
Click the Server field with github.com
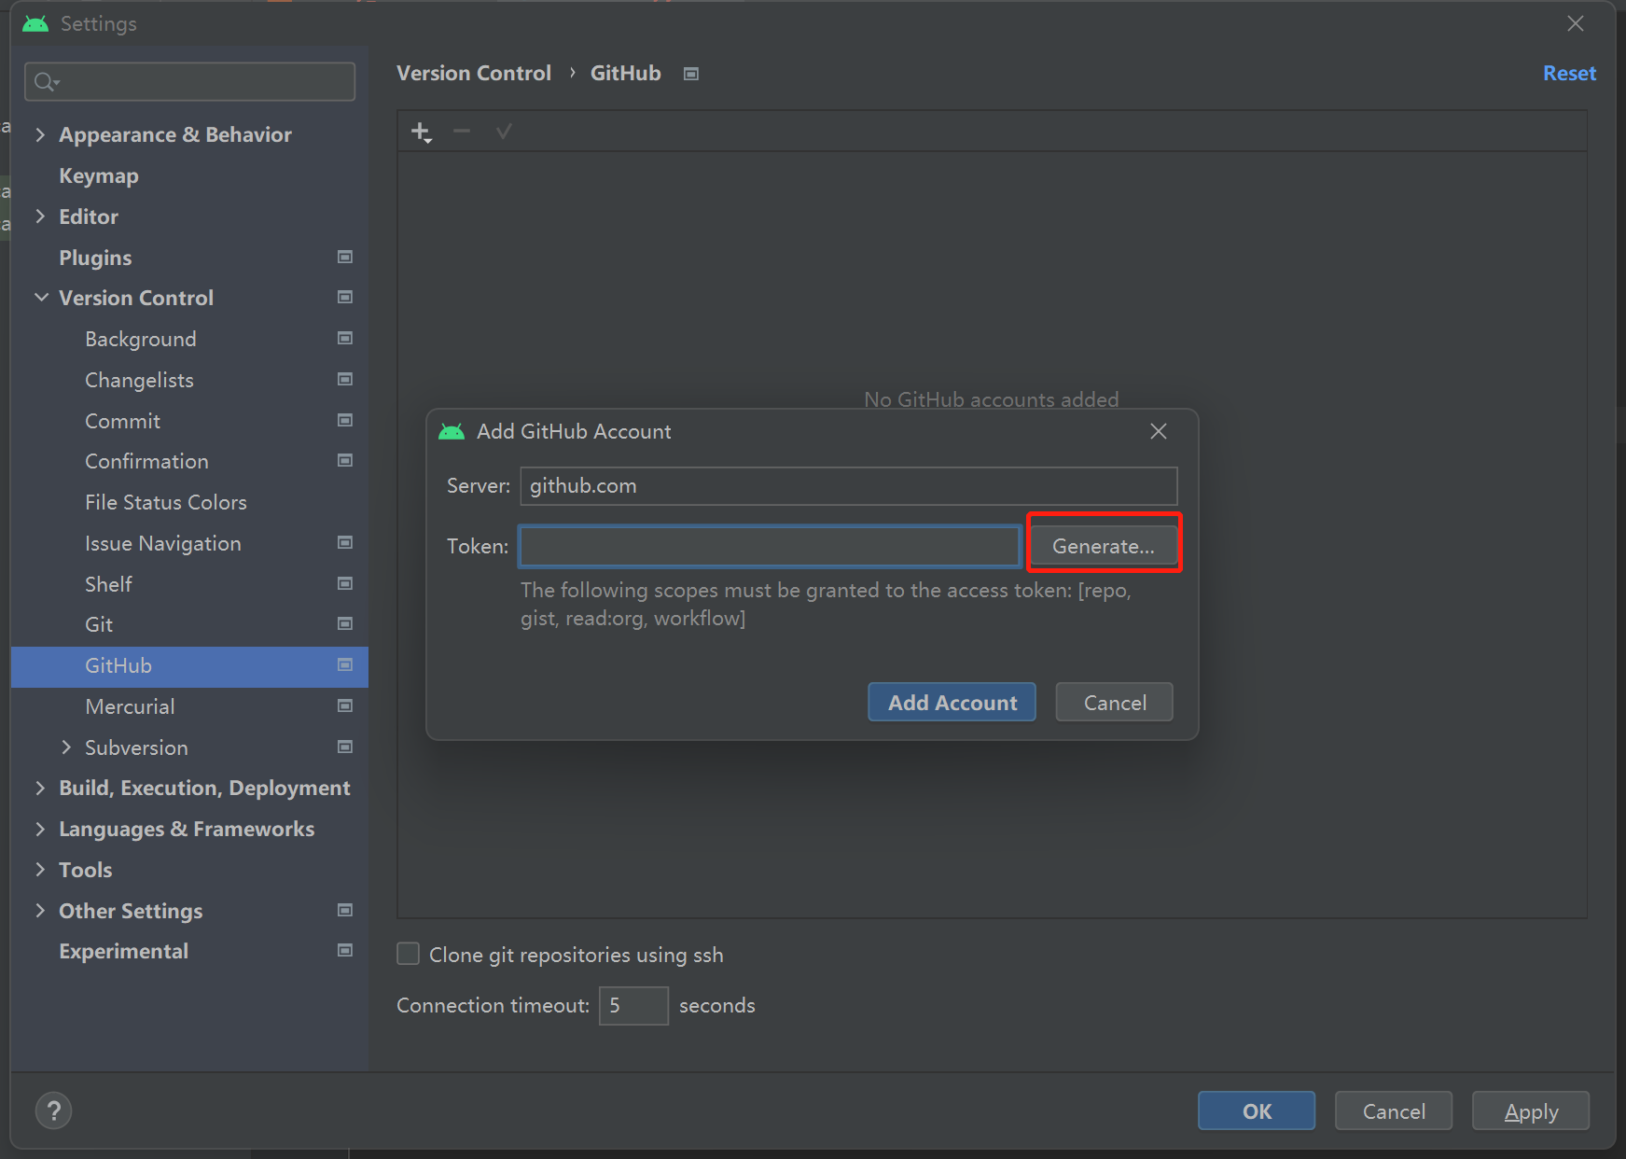click(849, 486)
